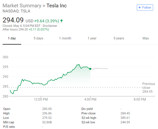Click the 12:00 PM time axis label
The width and height of the screenshot is (158, 129).
click(x=41, y=99)
